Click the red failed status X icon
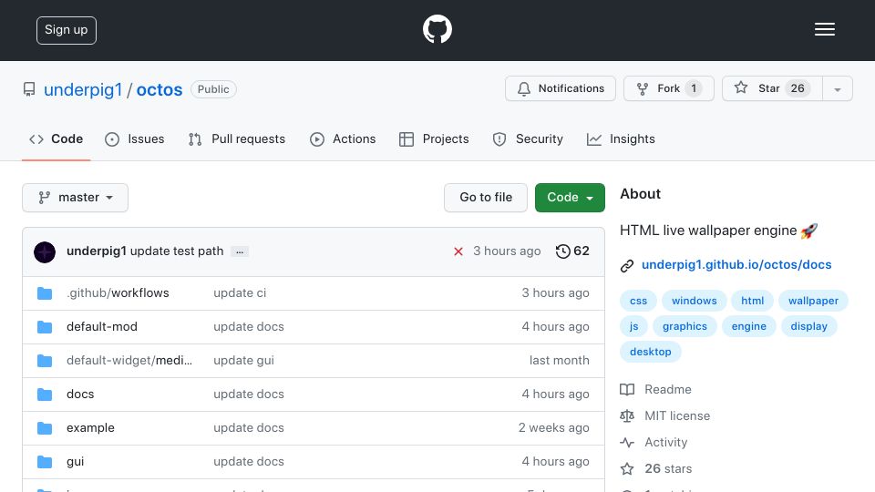This screenshot has height=492, width=875. pos(458,251)
